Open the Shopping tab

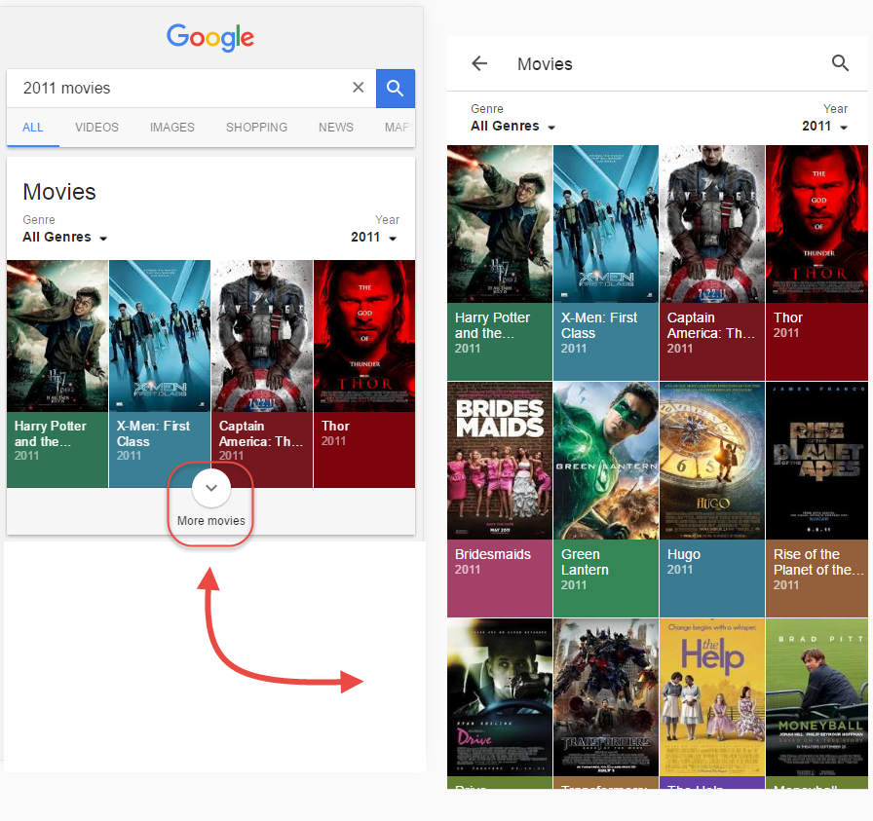(x=256, y=128)
